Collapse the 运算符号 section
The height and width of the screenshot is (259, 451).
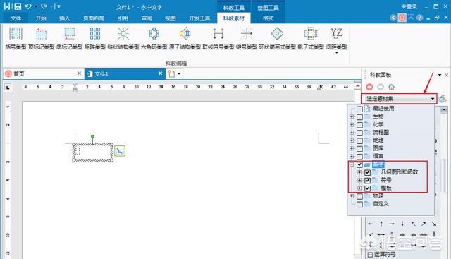(x=370, y=255)
